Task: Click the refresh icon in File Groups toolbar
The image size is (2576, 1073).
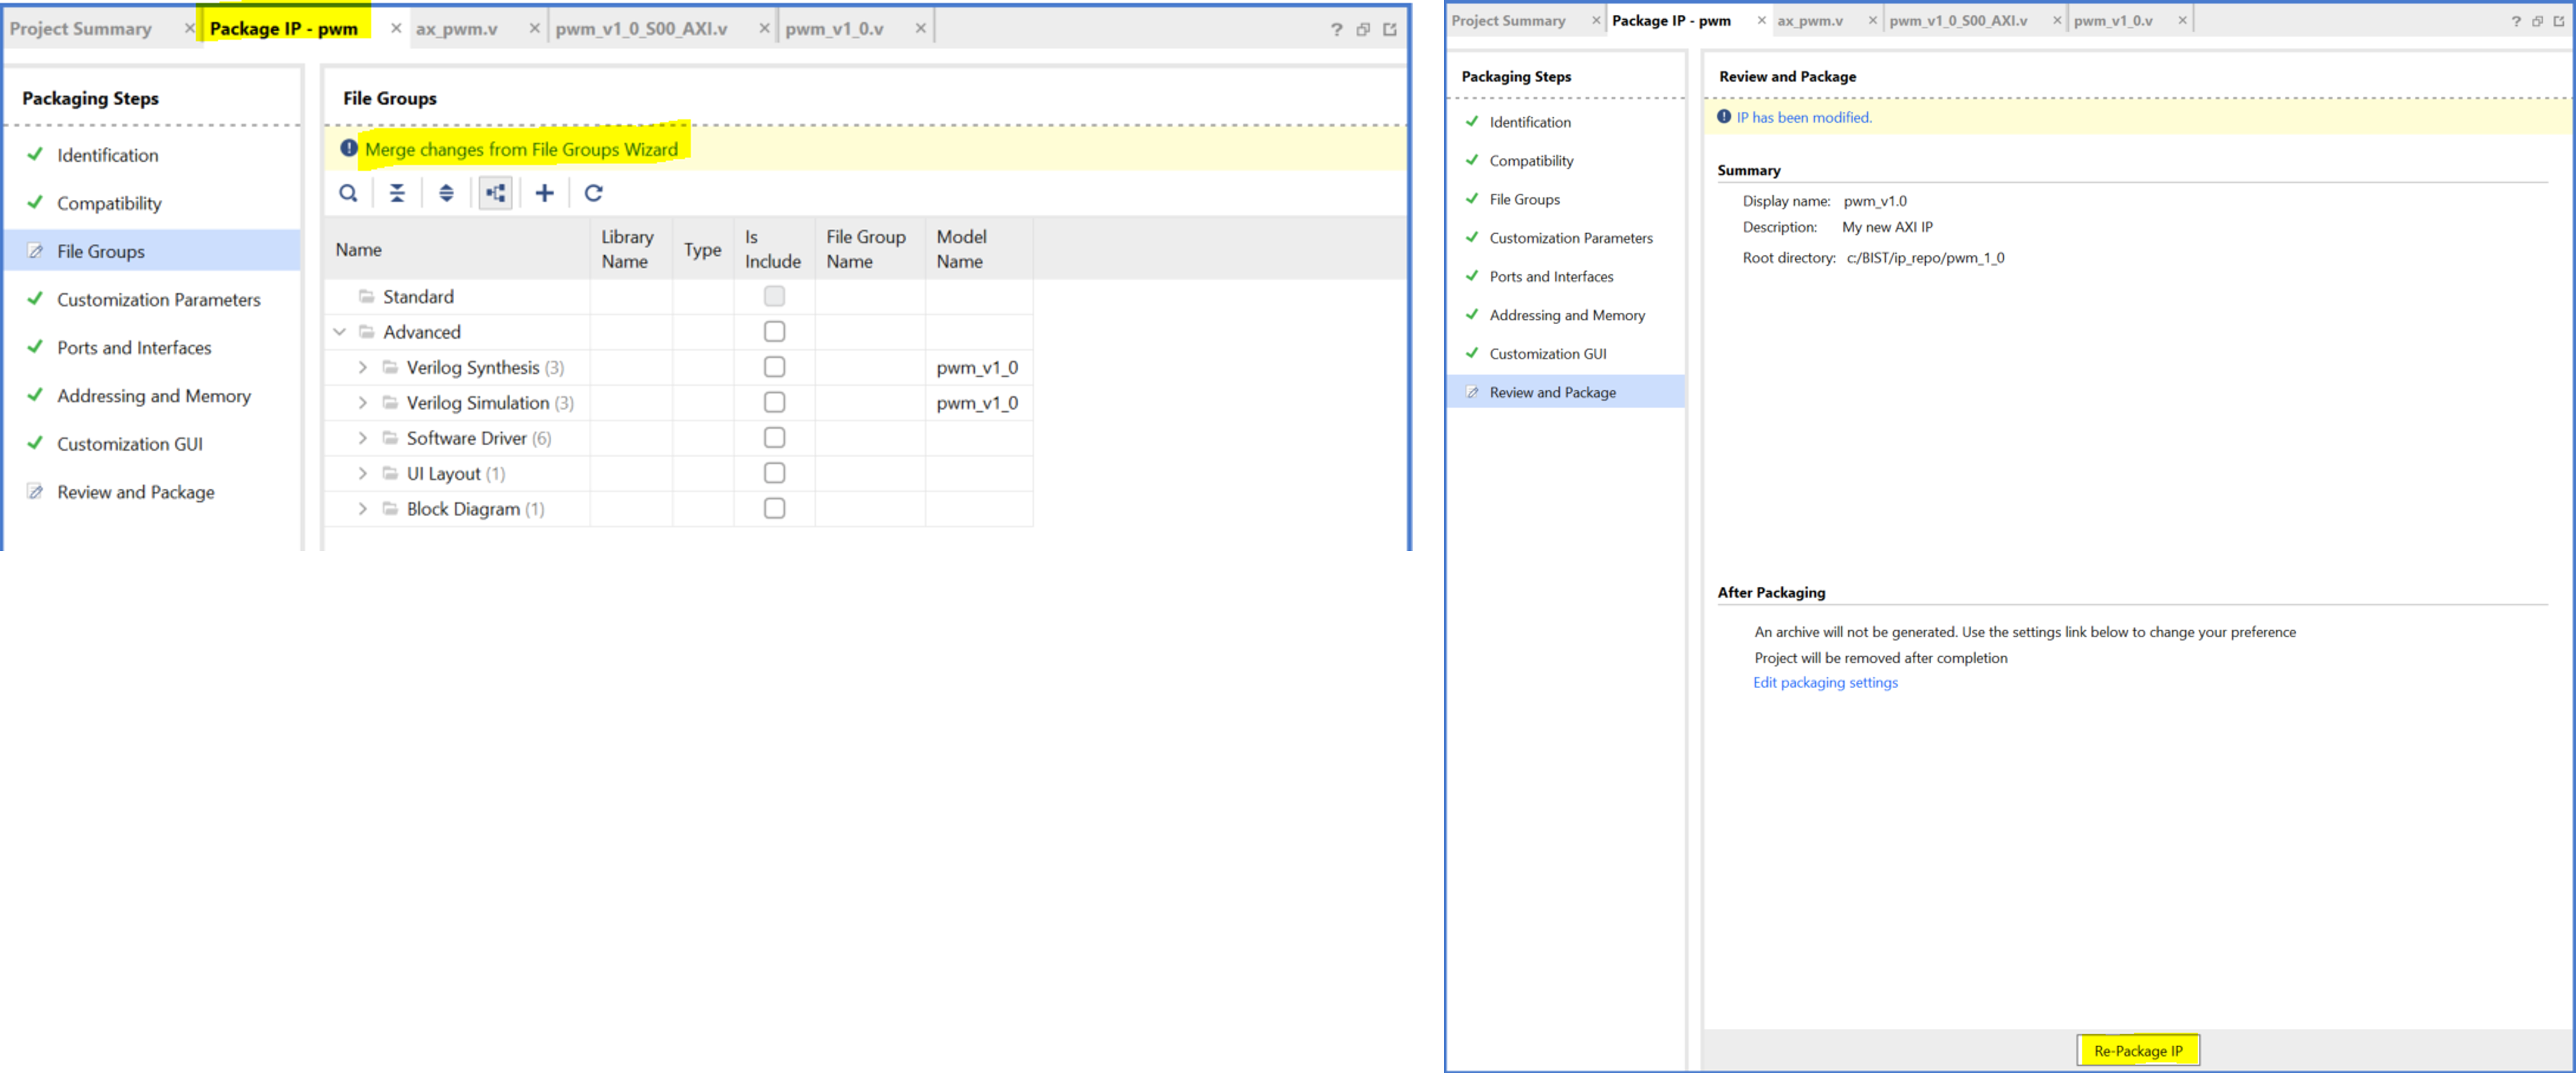Action: pyautogui.click(x=593, y=193)
